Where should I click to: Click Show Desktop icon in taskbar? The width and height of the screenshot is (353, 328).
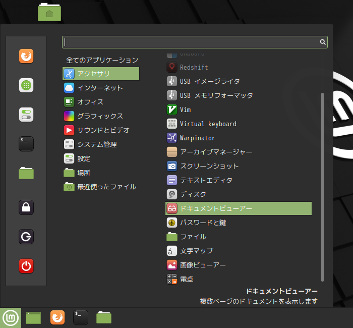pos(33,318)
